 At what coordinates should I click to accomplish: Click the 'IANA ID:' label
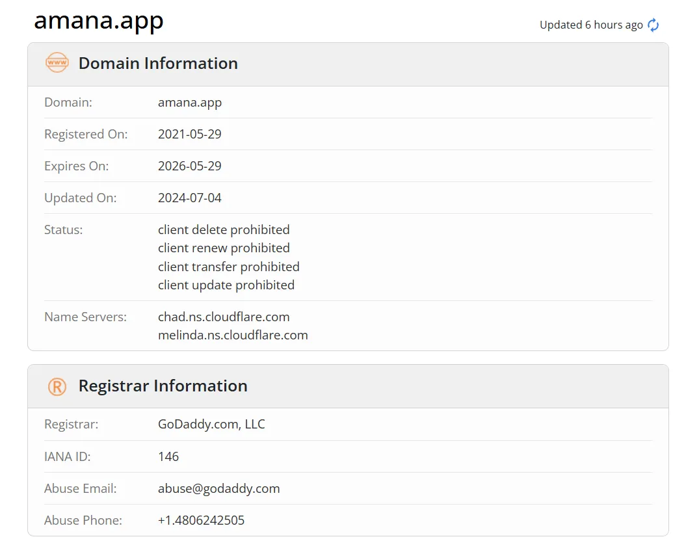click(x=68, y=456)
